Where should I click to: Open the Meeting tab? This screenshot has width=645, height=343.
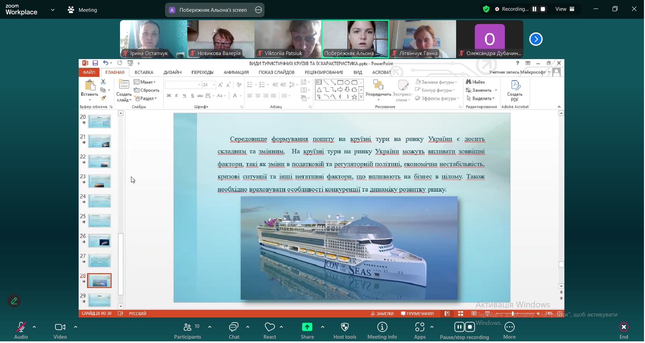click(x=83, y=10)
